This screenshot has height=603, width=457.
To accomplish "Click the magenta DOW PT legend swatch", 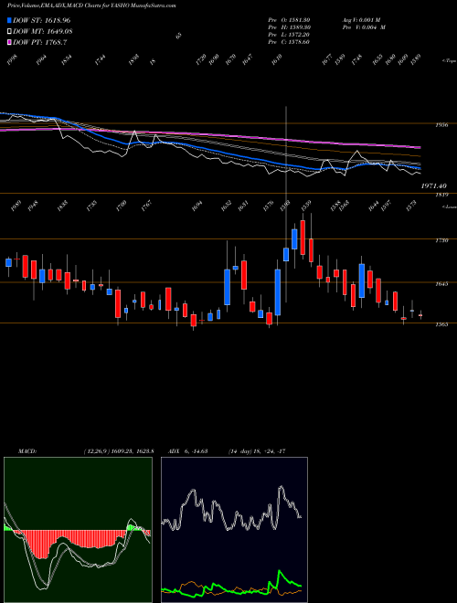I will point(10,43).
